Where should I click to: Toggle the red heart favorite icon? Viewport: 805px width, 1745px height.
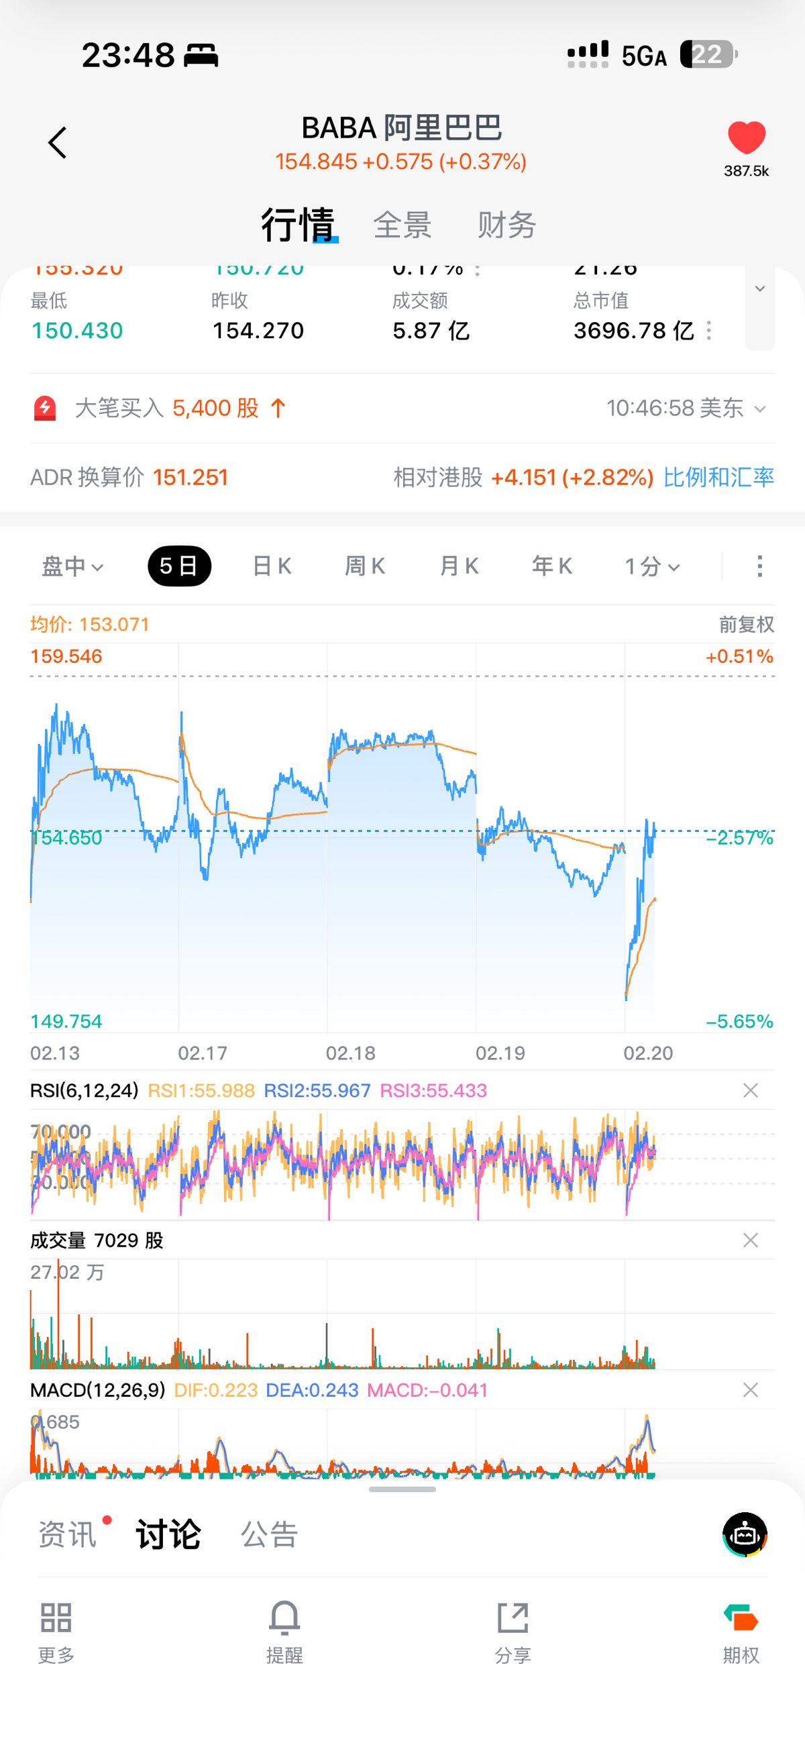746,138
